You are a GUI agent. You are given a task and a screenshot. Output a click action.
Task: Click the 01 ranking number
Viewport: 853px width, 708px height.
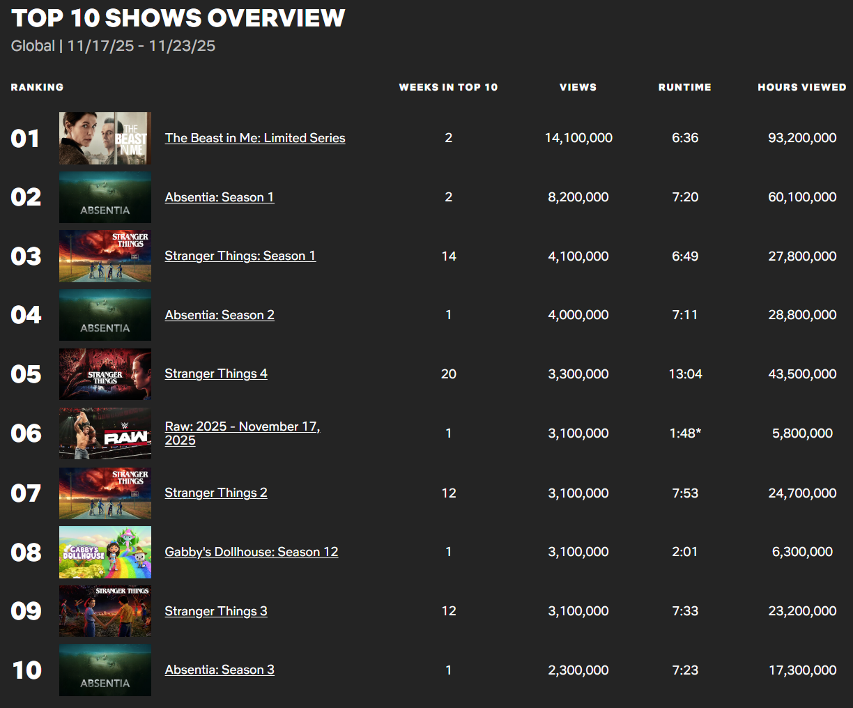pos(26,139)
